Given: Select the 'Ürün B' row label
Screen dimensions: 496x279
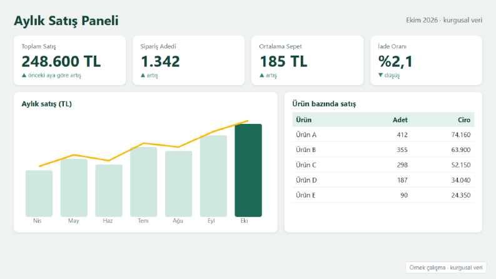Looking at the screenshot, I should click(x=306, y=150).
